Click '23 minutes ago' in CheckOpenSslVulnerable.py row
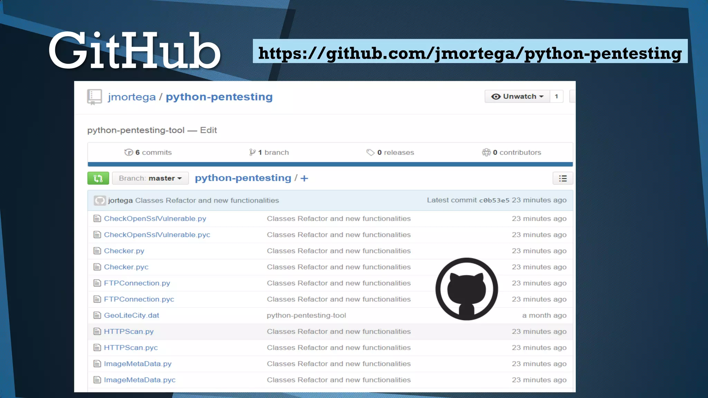 click(539, 219)
